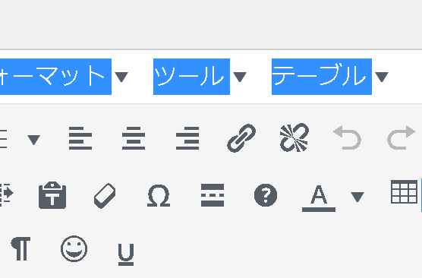The width and height of the screenshot is (422, 278).
Task: Click the text color A icon
Action: [319, 198]
